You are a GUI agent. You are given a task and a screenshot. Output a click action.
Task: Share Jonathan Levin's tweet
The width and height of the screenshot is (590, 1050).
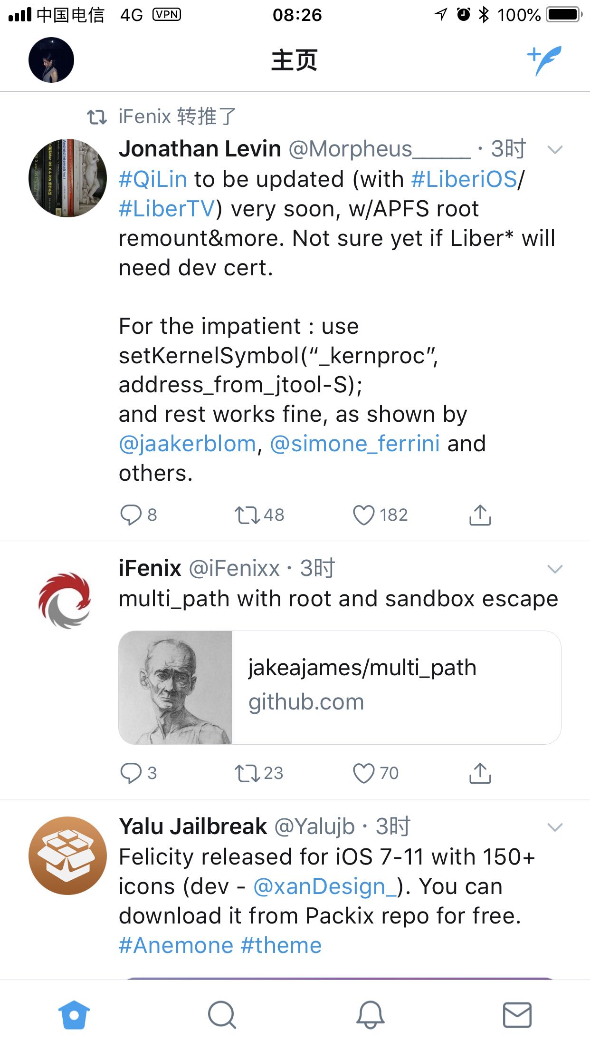(x=480, y=515)
